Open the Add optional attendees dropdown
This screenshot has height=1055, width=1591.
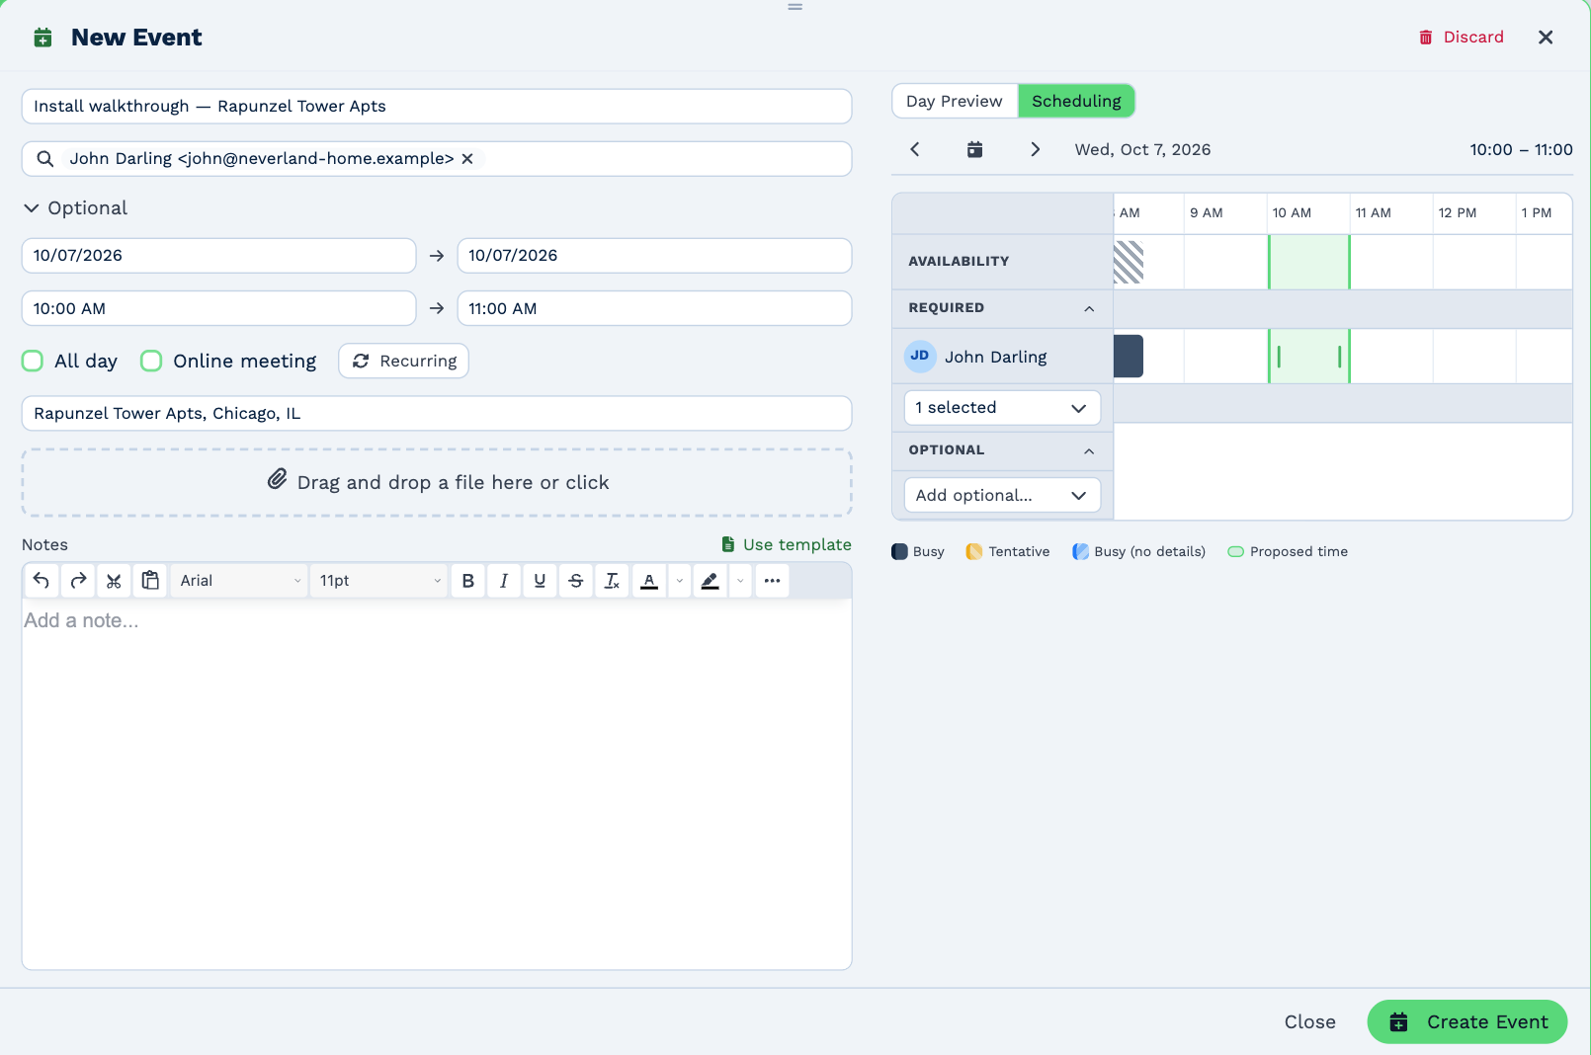click(x=1002, y=496)
